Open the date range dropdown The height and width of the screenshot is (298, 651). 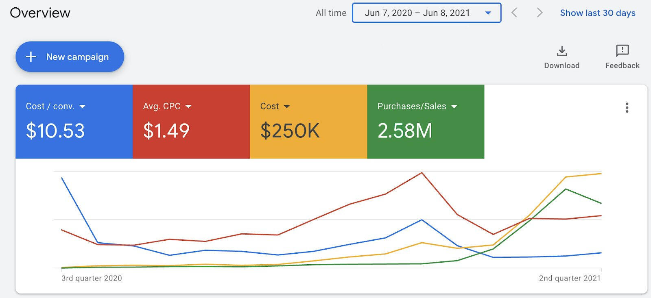point(426,13)
